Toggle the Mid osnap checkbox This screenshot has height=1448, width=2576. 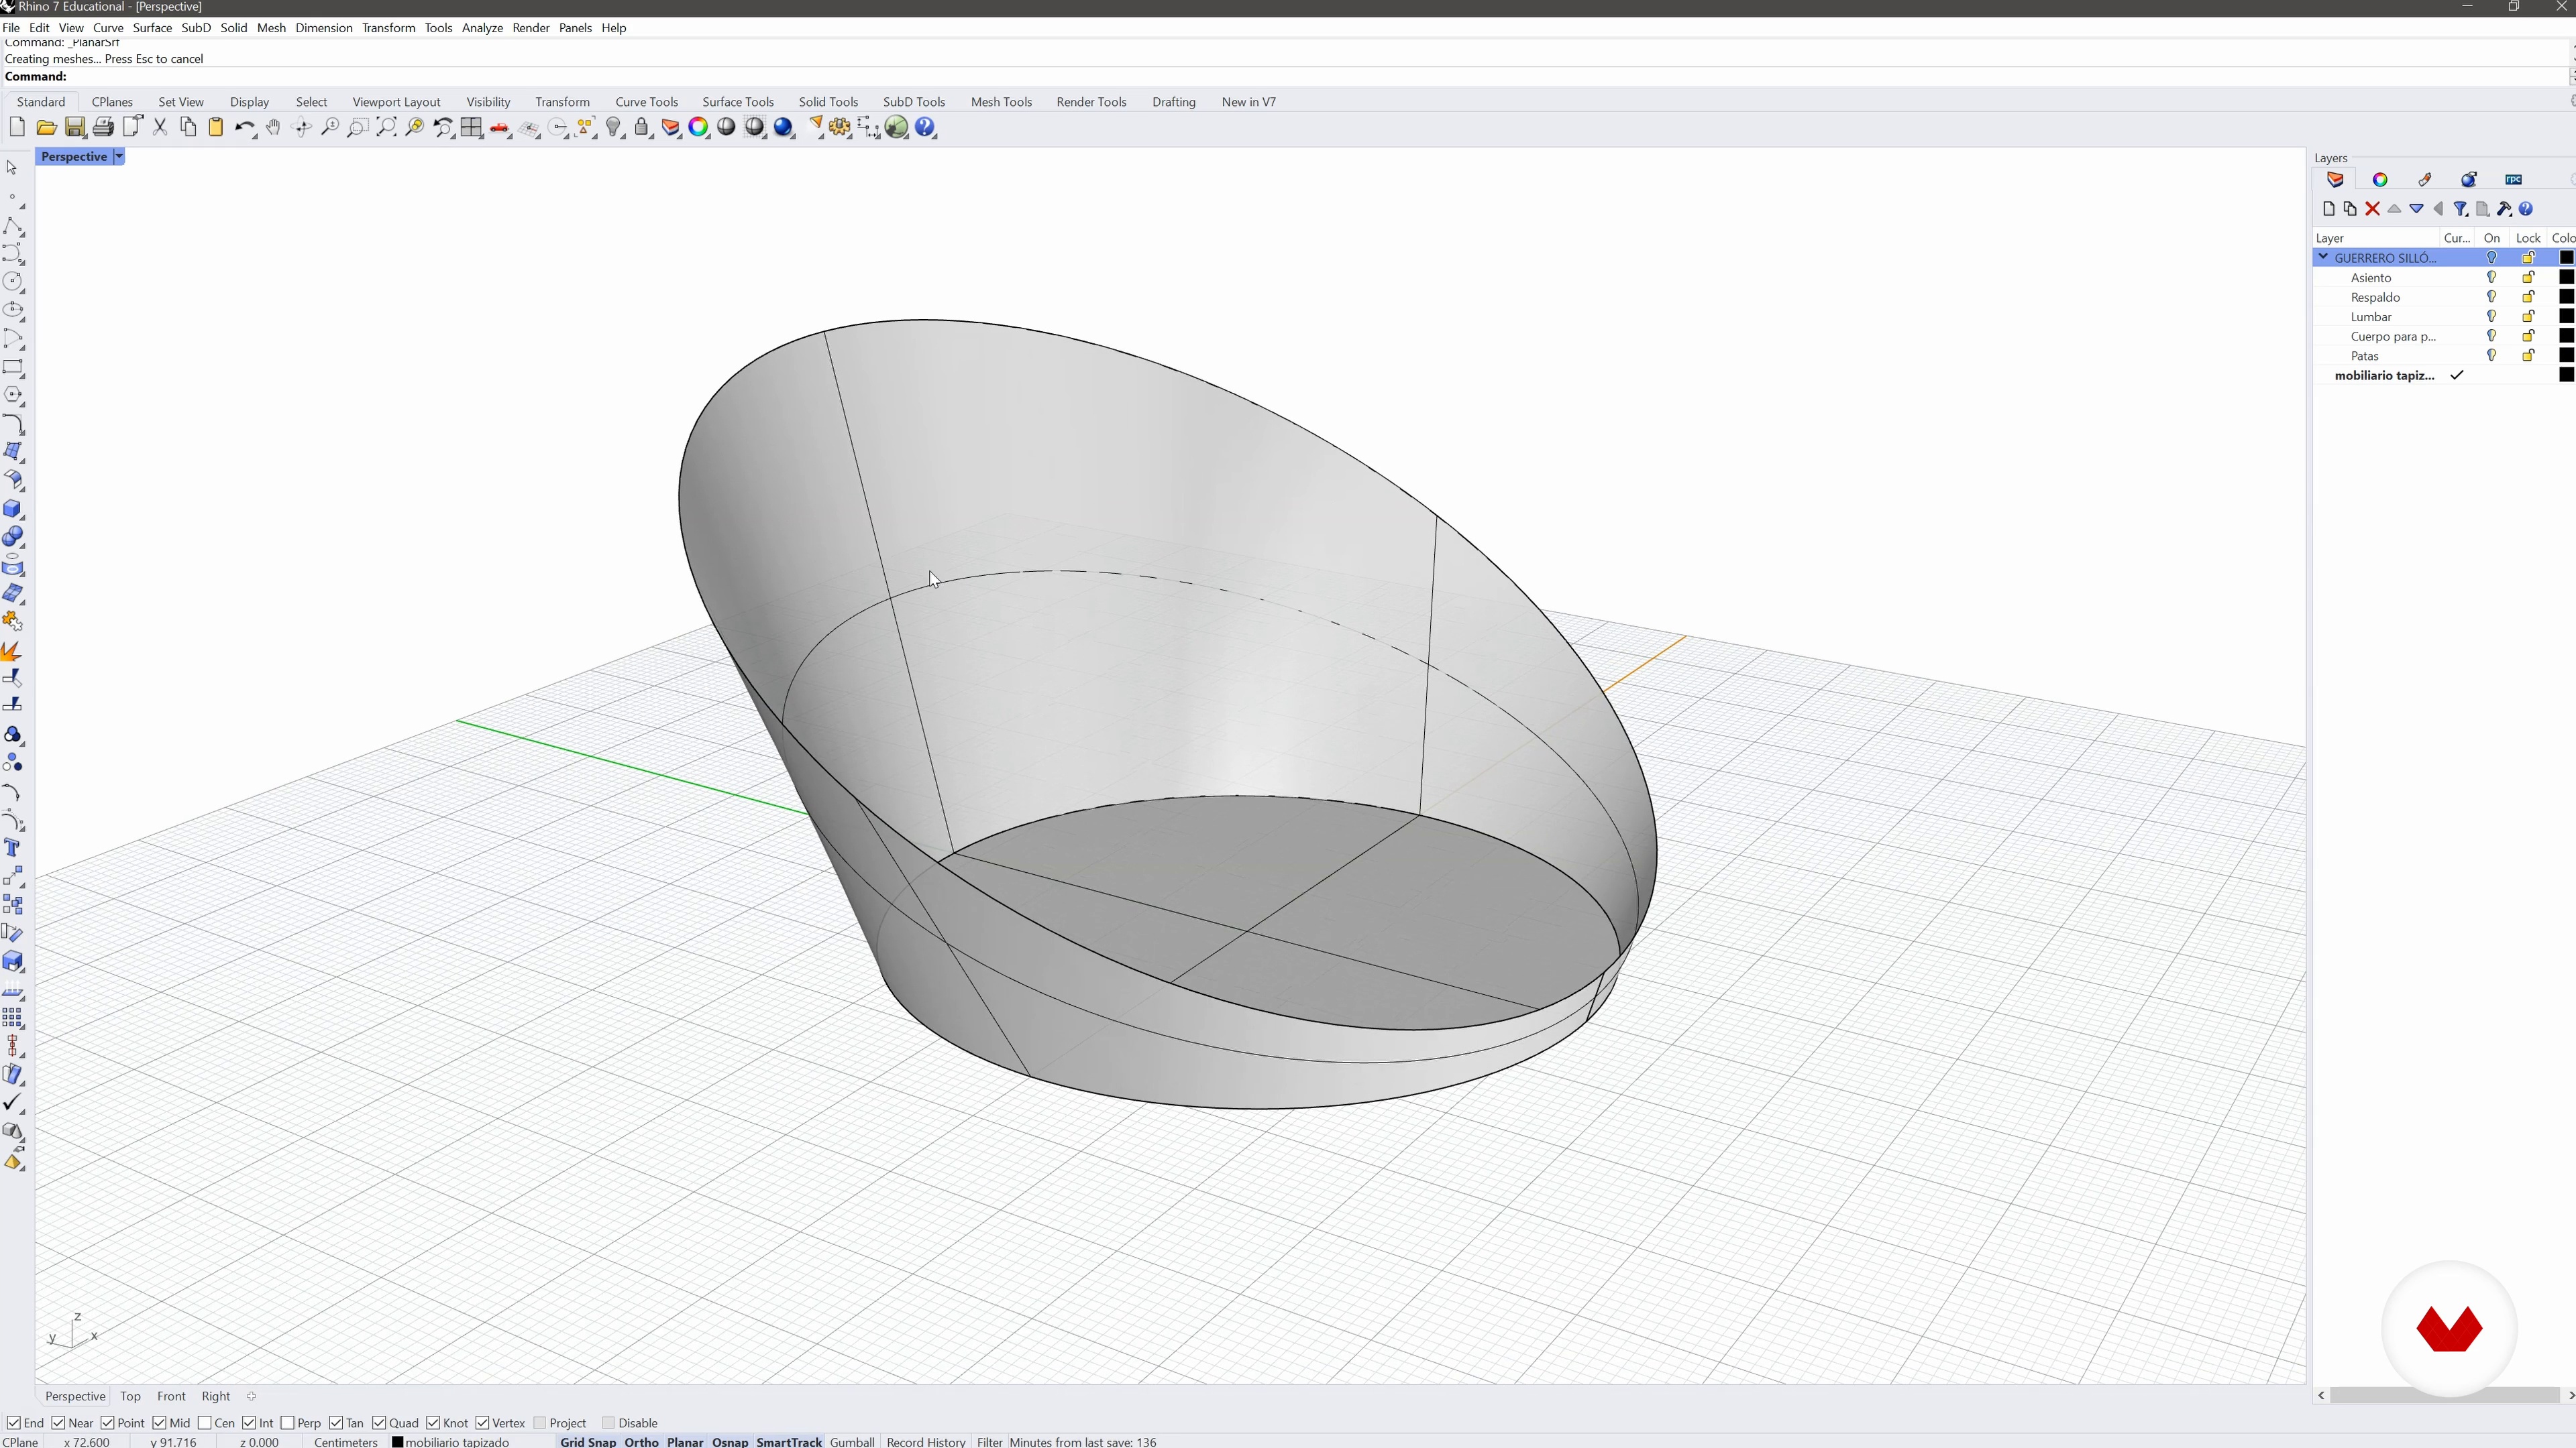pos(160,1423)
